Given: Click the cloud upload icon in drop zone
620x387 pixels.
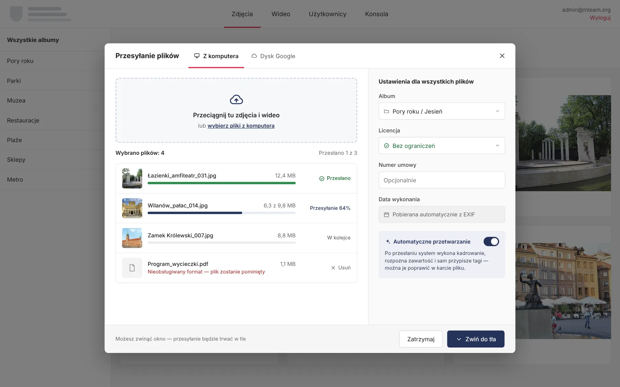Looking at the screenshot, I should 236,99.
